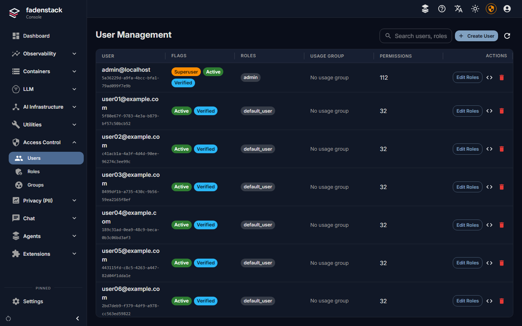Click Verified badge for user05@example.com

[x=206, y=263]
